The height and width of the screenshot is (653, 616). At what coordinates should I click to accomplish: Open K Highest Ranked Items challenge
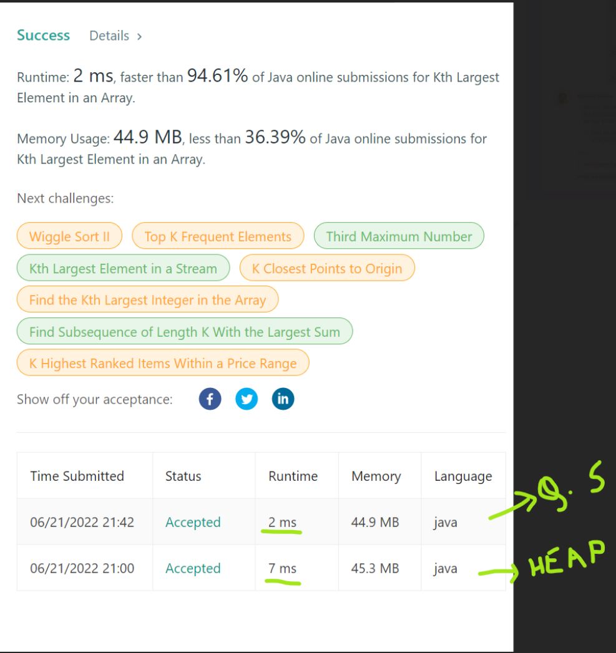(163, 363)
